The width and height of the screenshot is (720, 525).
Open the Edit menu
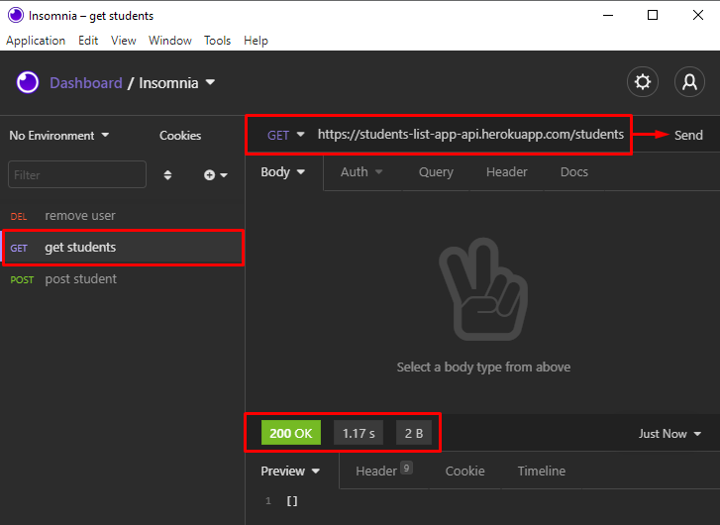click(88, 41)
